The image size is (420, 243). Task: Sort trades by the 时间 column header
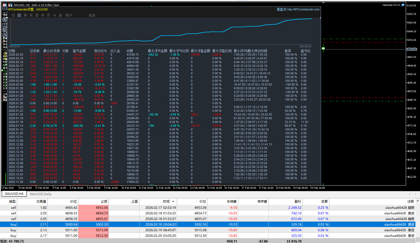[x=166, y=202]
